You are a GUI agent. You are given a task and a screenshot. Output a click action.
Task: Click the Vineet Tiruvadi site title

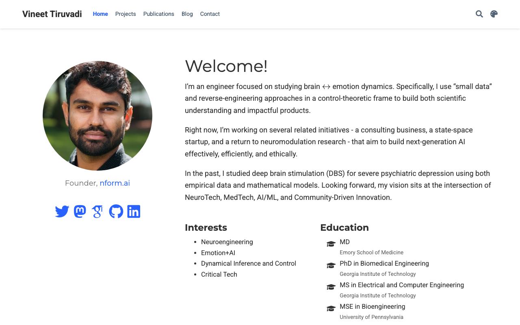pos(52,14)
